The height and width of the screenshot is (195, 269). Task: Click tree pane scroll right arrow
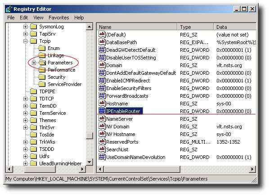point(82,169)
